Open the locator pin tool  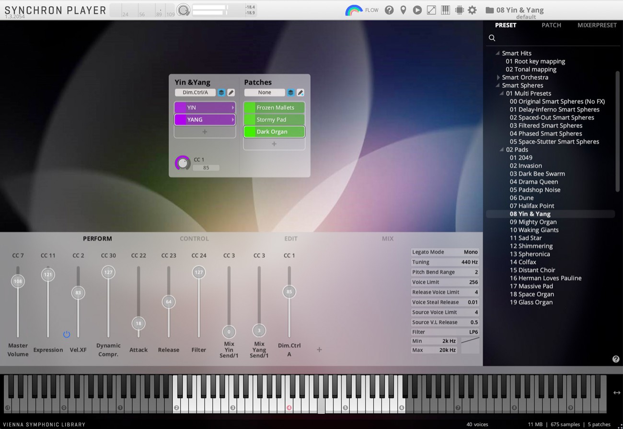coord(403,10)
